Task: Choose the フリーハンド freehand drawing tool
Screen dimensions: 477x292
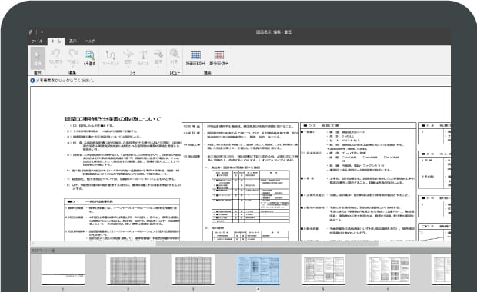Action: (111, 58)
